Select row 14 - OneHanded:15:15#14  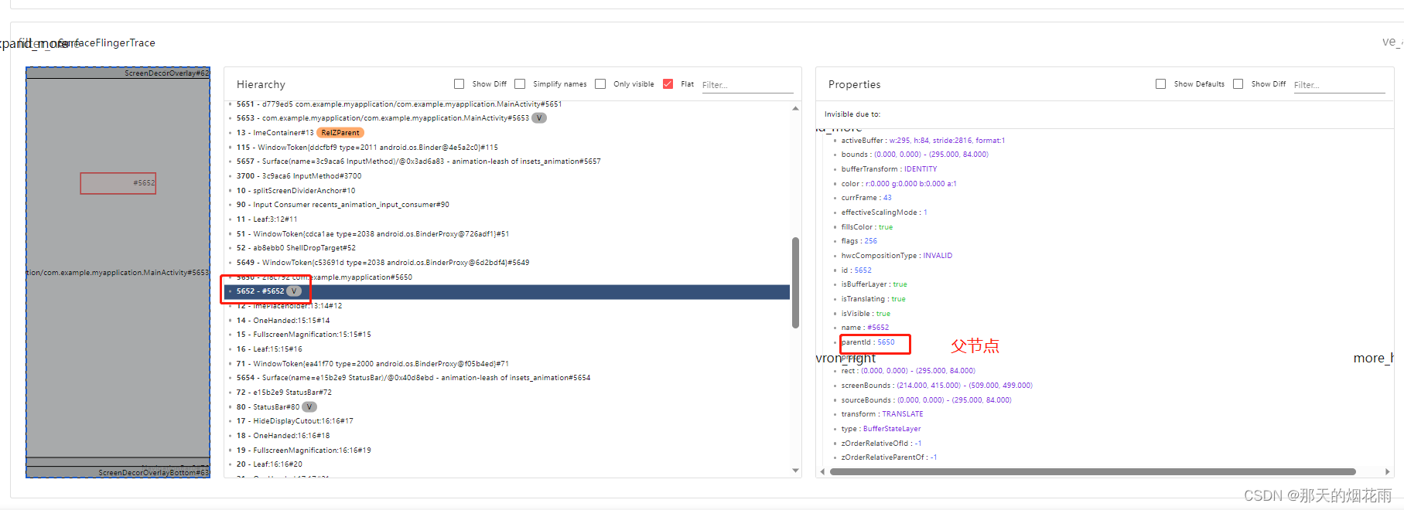283,321
